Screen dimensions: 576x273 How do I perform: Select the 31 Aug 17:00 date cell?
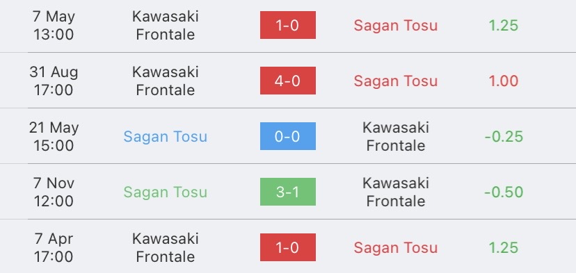click(54, 81)
